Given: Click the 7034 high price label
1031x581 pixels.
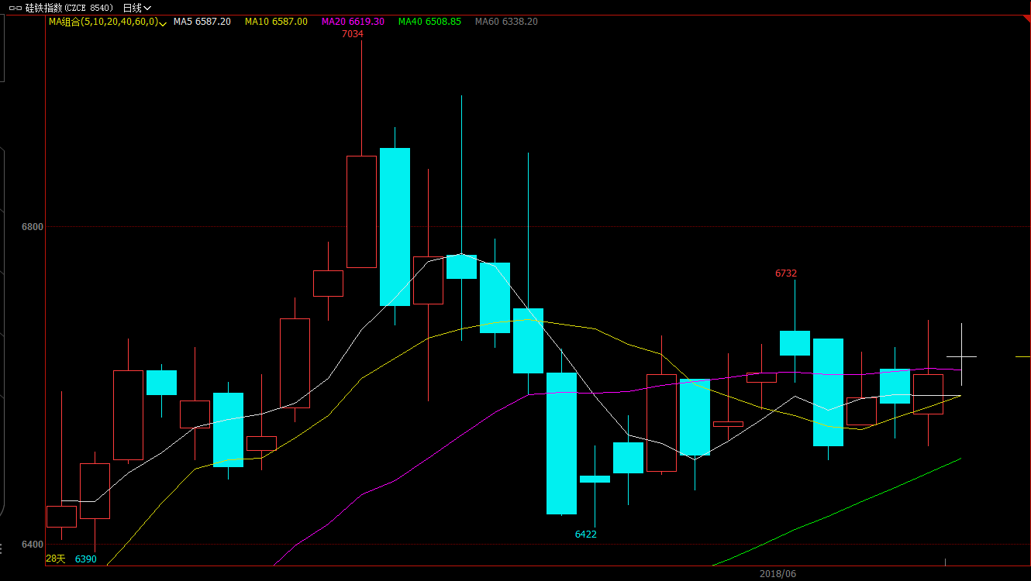Looking at the screenshot, I should click(x=352, y=34).
